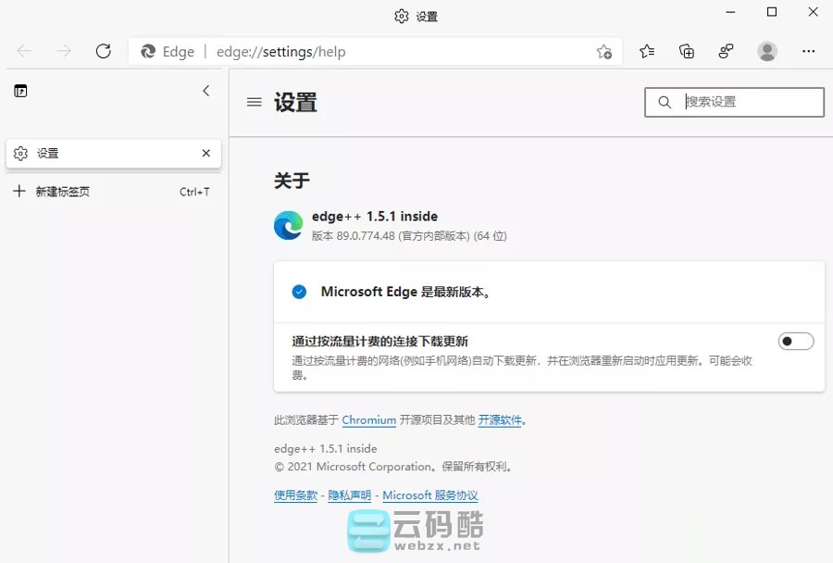Click the Edge logo beside version info

(288, 225)
